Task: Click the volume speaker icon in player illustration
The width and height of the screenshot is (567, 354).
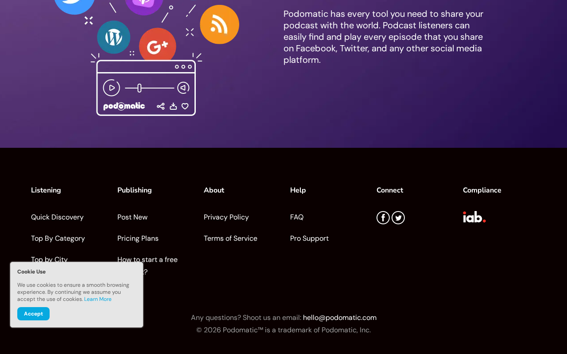Action: click(183, 88)
